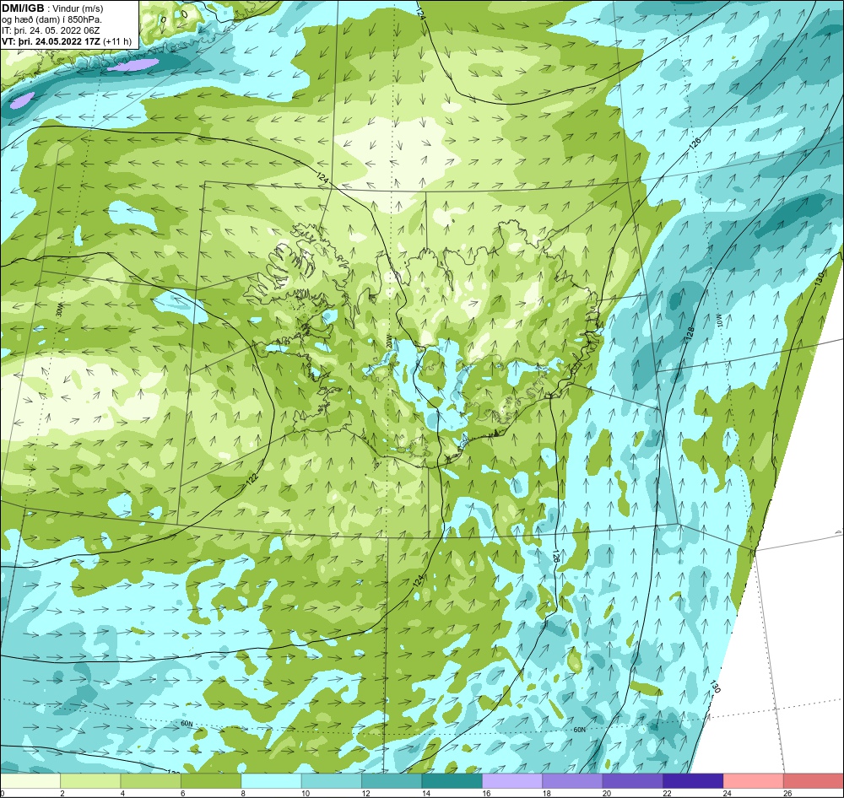Click the "126" contour label northeast of Iceland

point(695,143)
